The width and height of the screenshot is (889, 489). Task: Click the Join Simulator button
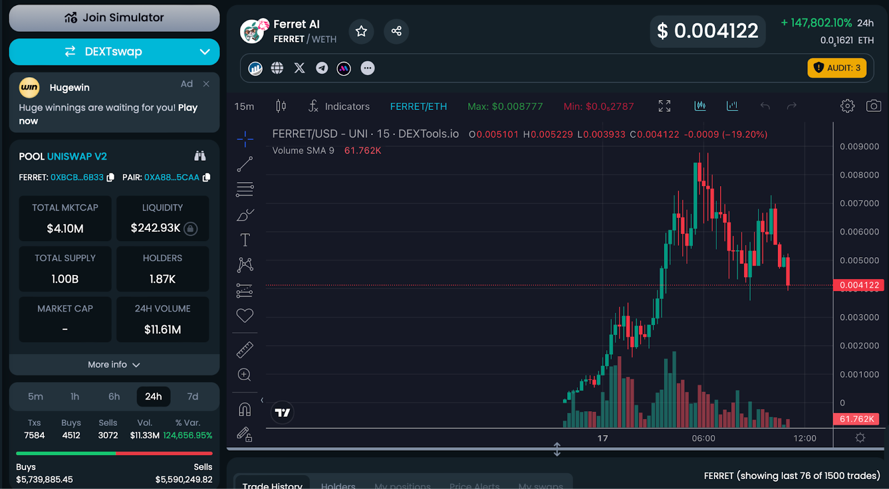114,18
